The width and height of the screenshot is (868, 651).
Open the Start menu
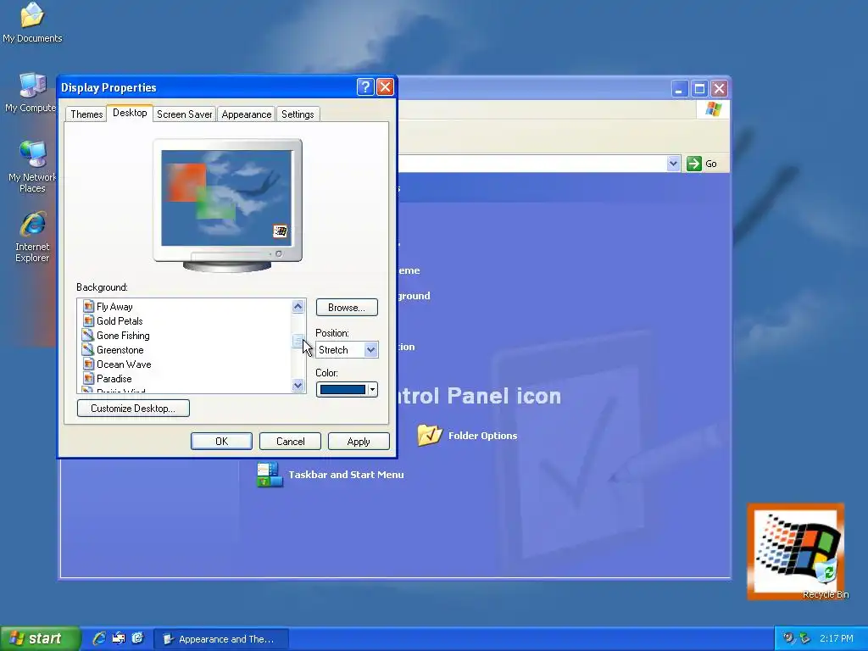pos(41,638)
